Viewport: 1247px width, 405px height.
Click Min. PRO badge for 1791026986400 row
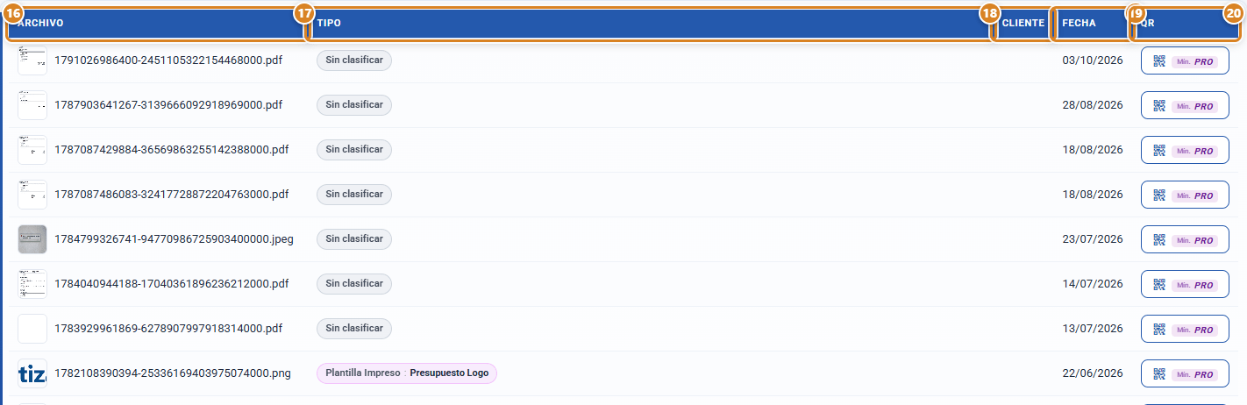(x=1195, y=61)
